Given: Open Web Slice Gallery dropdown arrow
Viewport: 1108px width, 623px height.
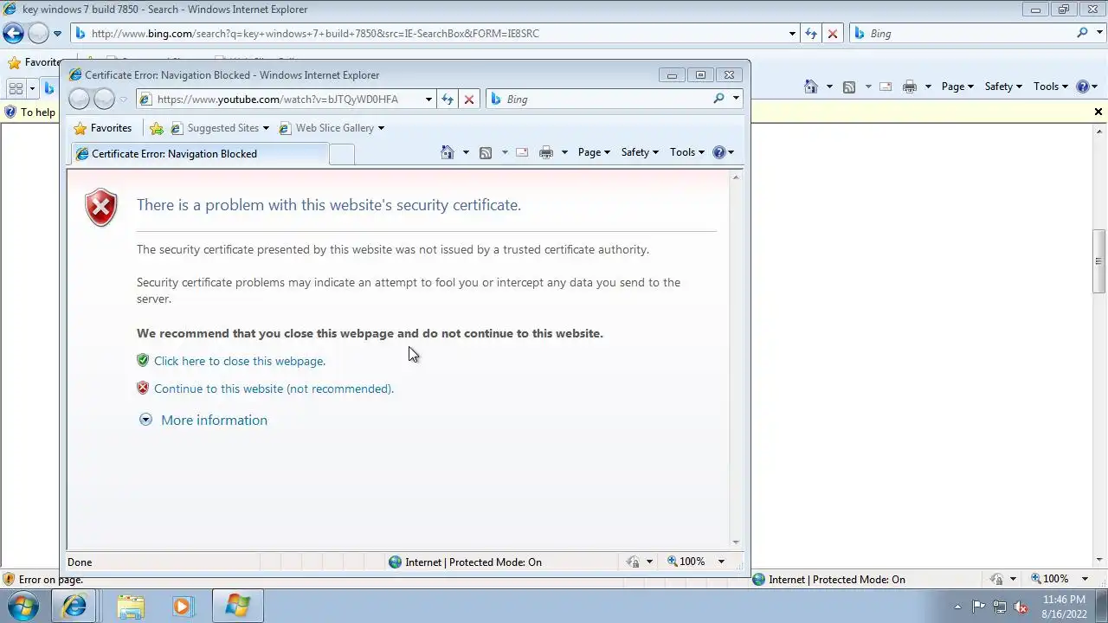Looking at the screenshot, I should click(x=381, y=128).
